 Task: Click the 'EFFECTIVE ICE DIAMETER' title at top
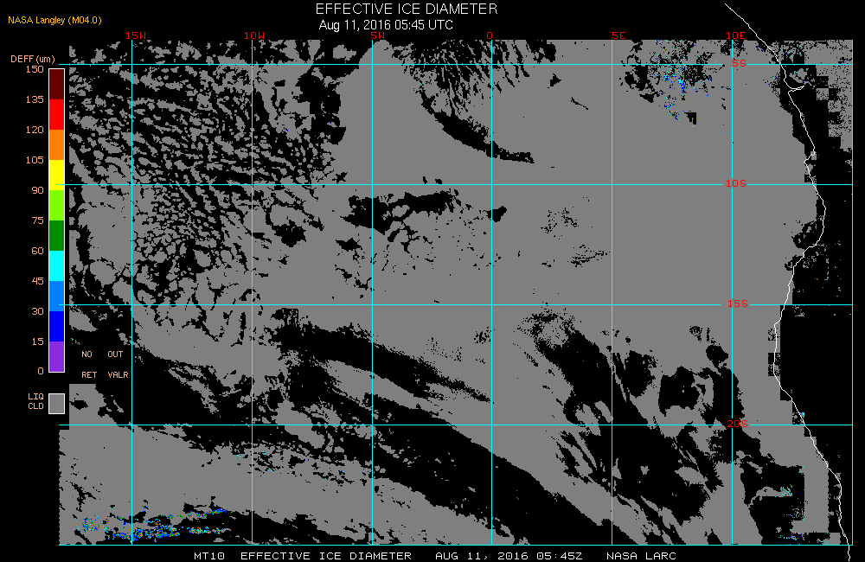[407, 9]
